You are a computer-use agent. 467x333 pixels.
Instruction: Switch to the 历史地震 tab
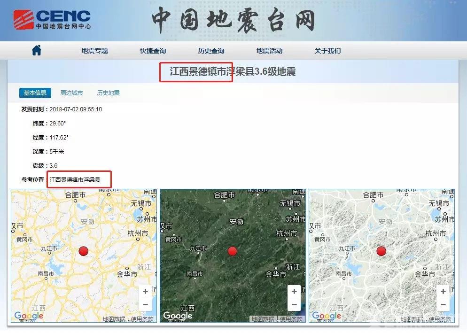[x=109, y=93]
